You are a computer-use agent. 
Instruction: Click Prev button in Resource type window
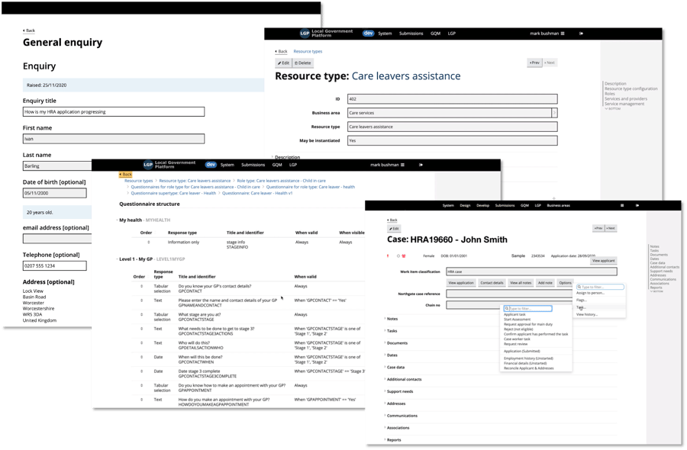(x=534, y=63)
